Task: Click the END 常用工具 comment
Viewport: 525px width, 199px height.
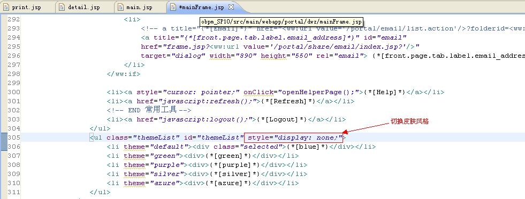Action: (149, 110)
